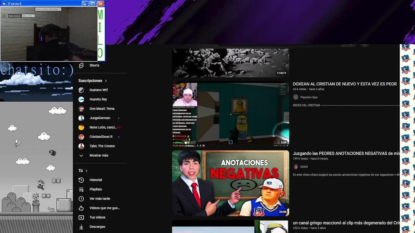Go to Huevito Rey subscription

tap(98, 99)
